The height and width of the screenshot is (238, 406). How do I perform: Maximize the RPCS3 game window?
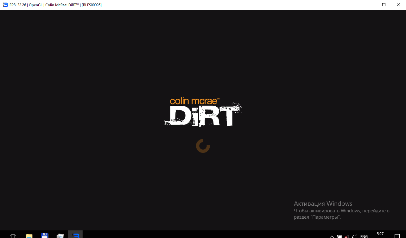384,5
